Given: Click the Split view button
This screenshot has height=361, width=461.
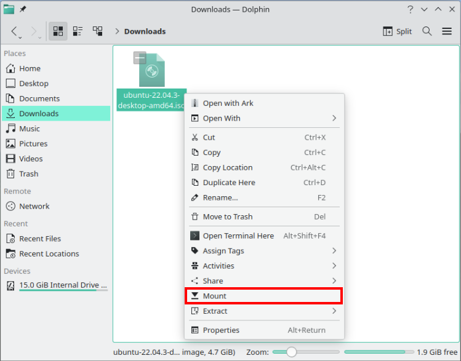Looking at the screenshot, I should click(397, 31).
